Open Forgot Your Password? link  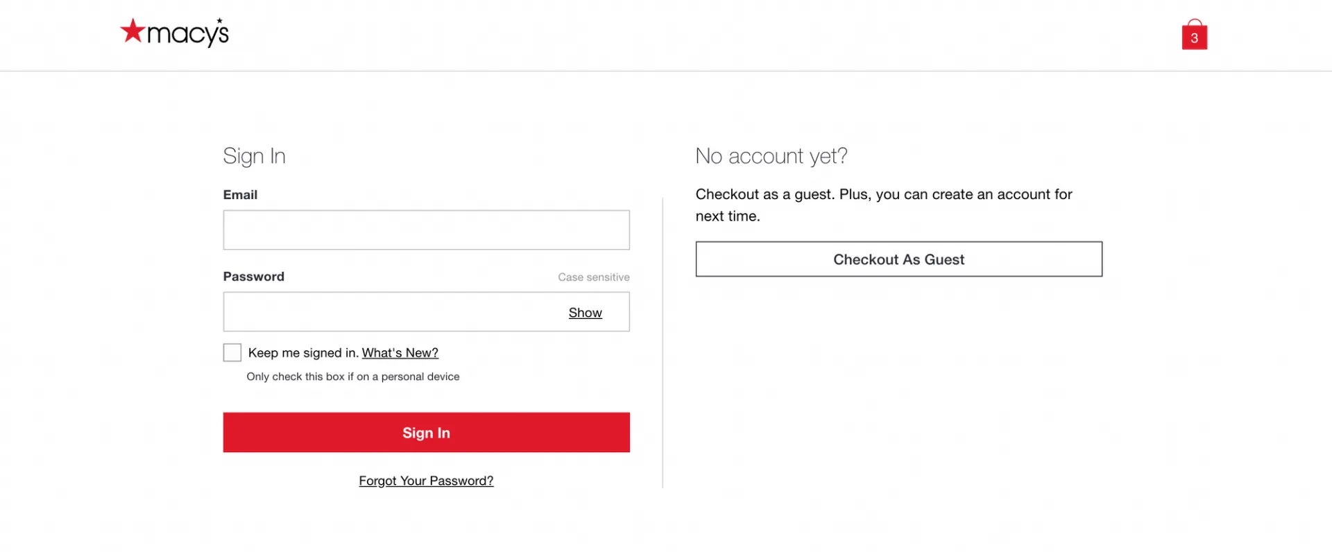coord(426,481)
